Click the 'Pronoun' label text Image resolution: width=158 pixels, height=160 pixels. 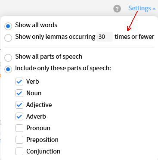click(38, 128)
